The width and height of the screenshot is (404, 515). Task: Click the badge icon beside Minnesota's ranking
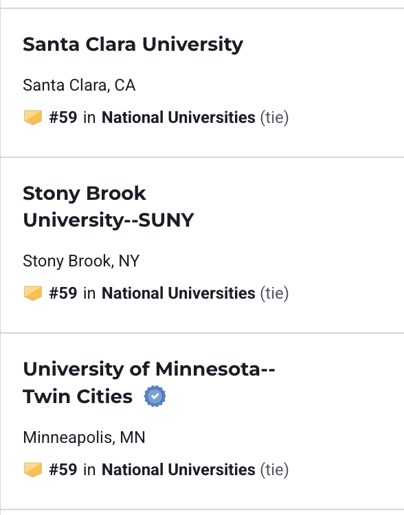[x=33, y=470]
